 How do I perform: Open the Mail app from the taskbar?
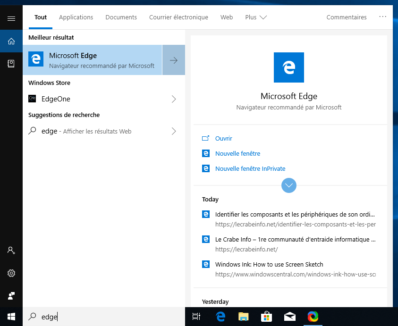289,317
